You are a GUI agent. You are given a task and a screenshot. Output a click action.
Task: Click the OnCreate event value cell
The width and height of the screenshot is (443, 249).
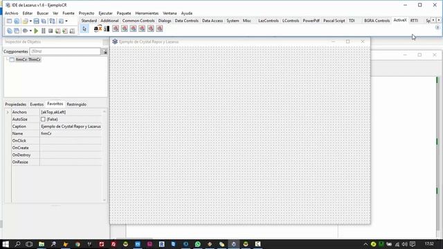pos(71,148)
